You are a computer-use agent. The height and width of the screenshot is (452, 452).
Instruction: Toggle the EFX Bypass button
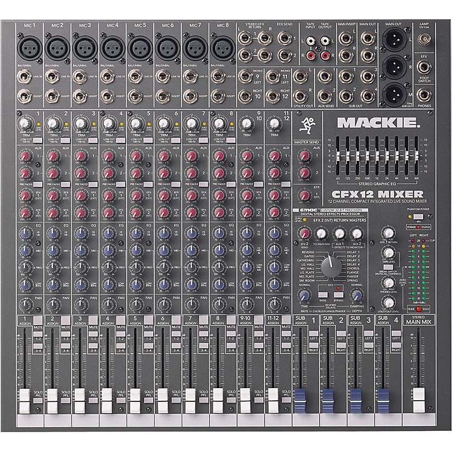point(339,295)
